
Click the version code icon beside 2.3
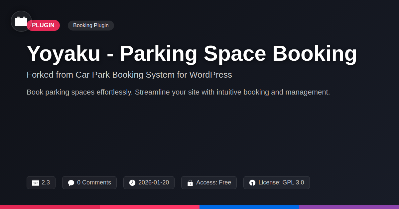pos(36,183)
